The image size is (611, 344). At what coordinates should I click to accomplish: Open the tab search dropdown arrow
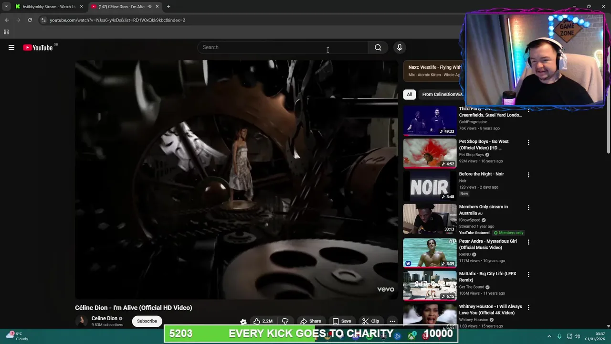pos(6,7)
